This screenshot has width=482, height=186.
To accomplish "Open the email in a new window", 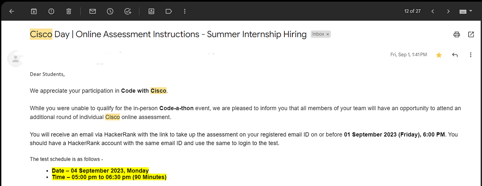I will click(471, 34).
